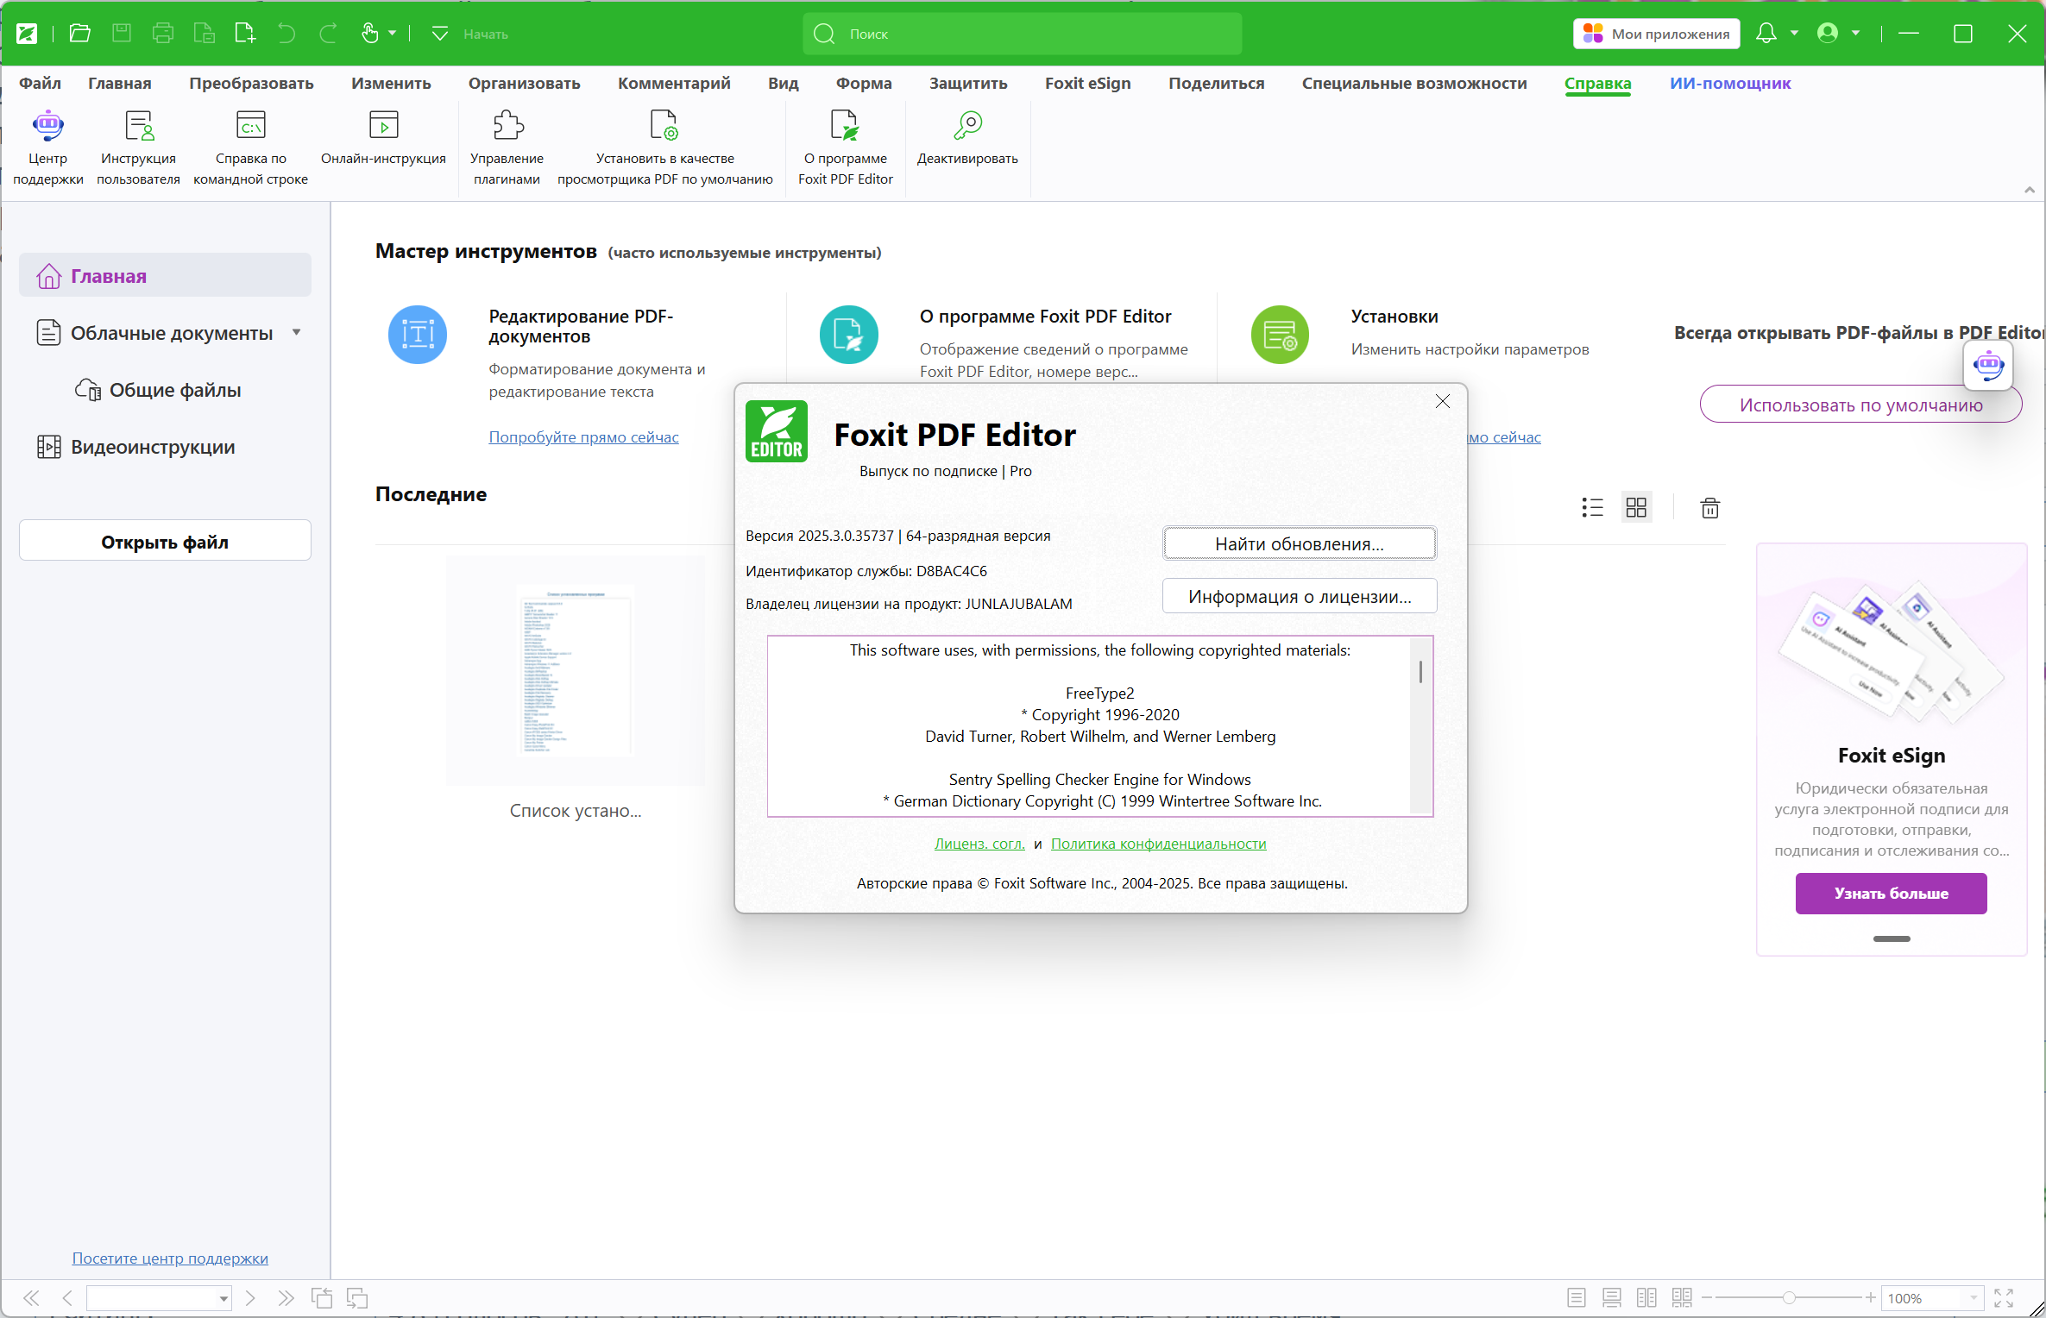Image resolution: width=2046 pixels, height=1318 pixels.
Task: Click the trash icon to clear recents
Action: click(x=1709, y=508)
